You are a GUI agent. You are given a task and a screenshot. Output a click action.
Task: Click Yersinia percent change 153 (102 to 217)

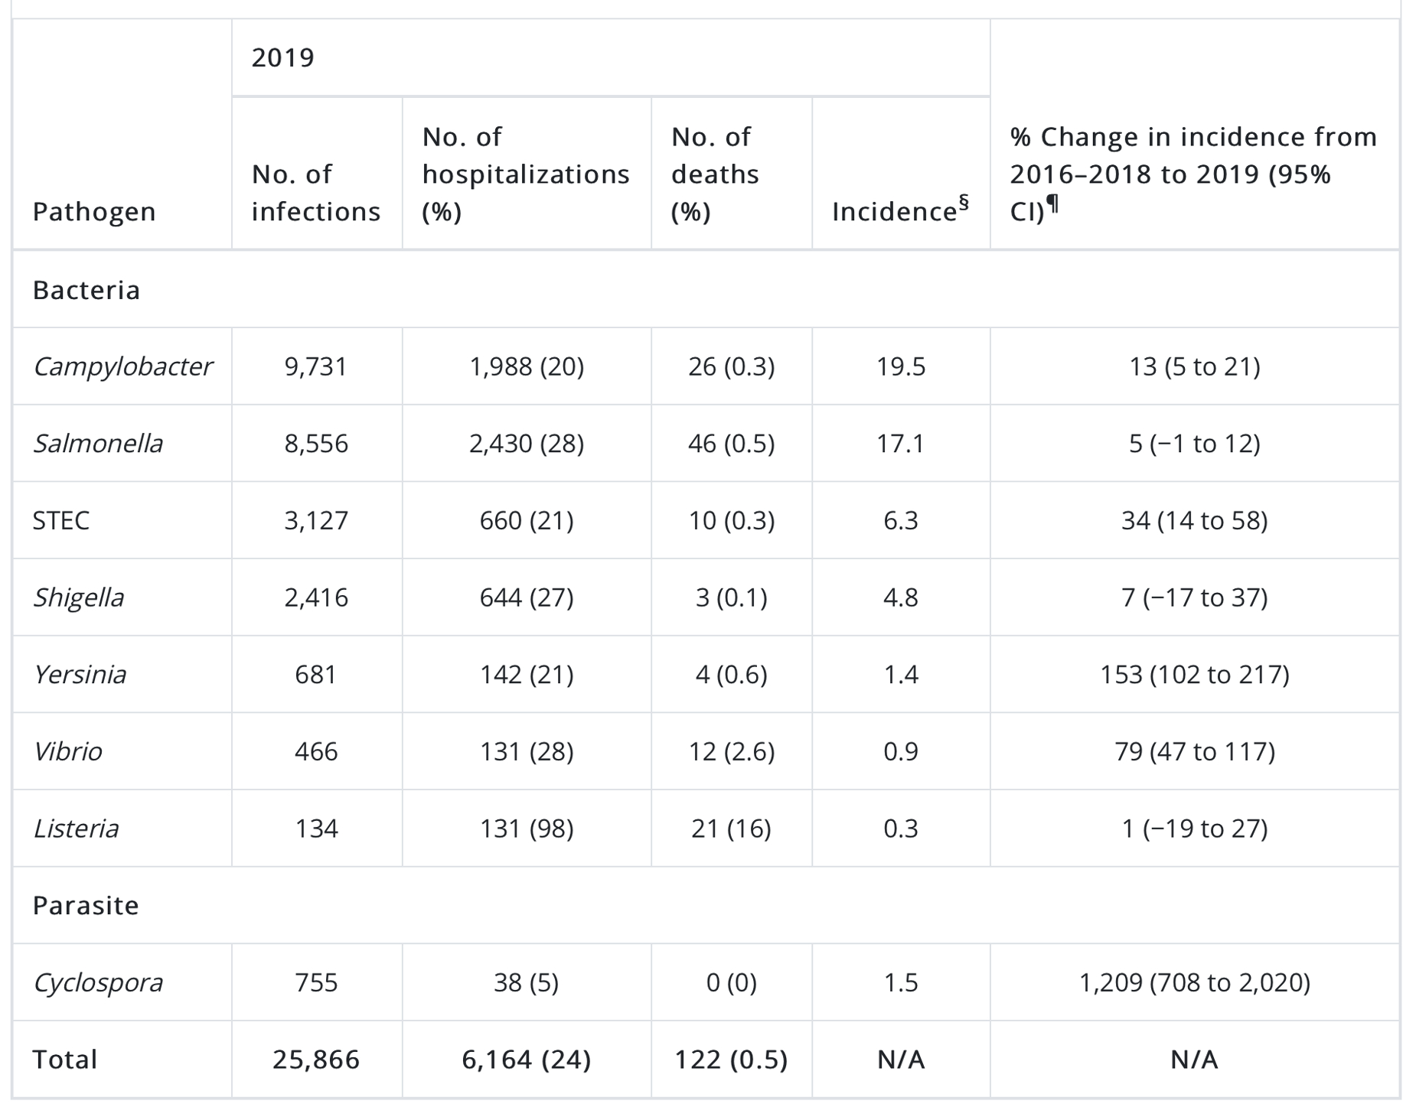[1195, 675]
